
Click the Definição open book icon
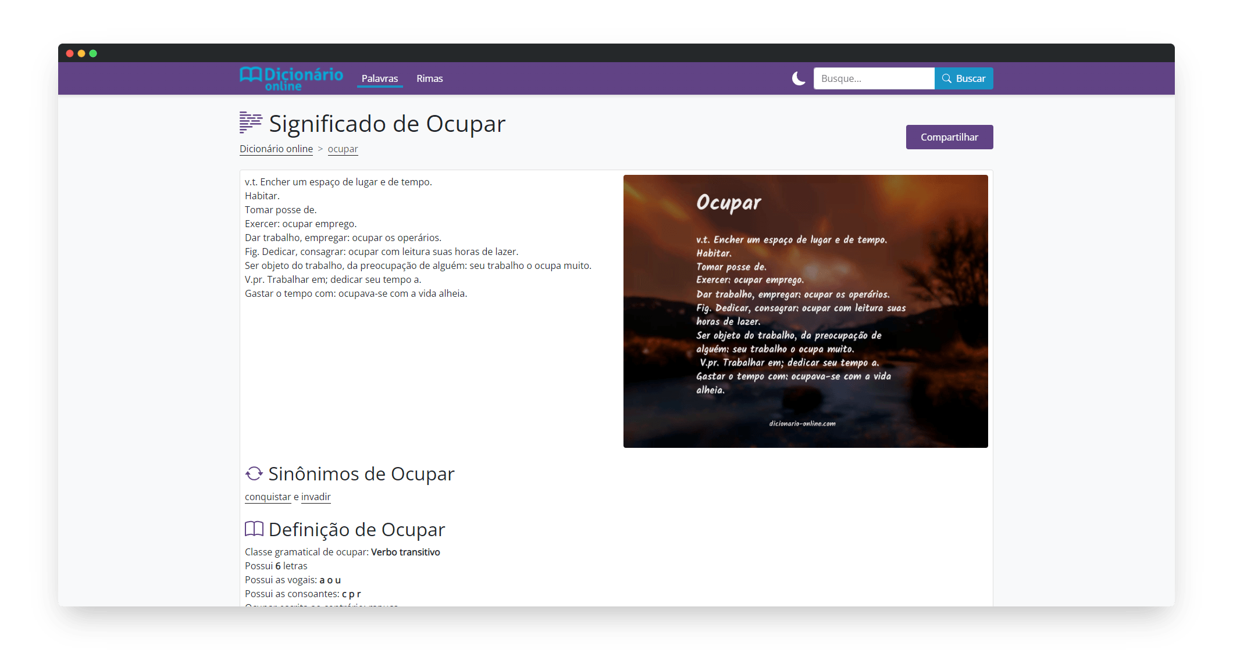(x=254, y=529)
